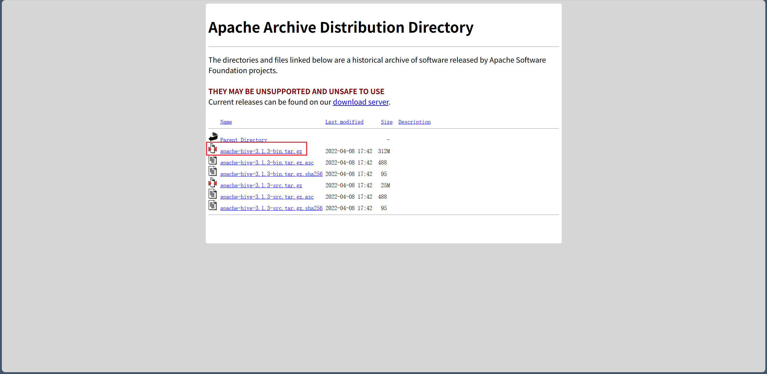Sort listing by Size column header

tap(386, 122)
